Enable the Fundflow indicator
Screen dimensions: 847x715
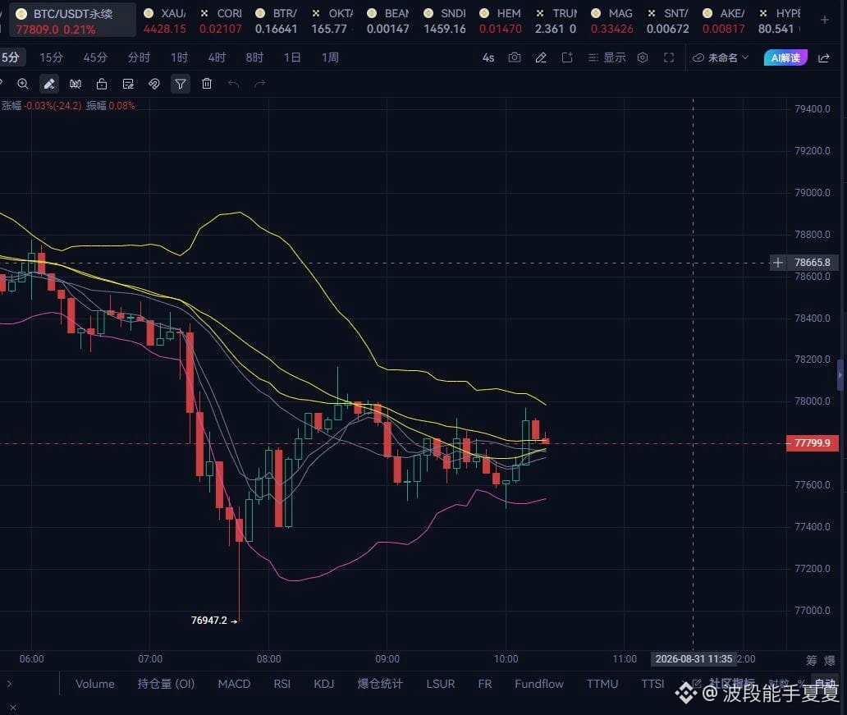coord(539,684)
